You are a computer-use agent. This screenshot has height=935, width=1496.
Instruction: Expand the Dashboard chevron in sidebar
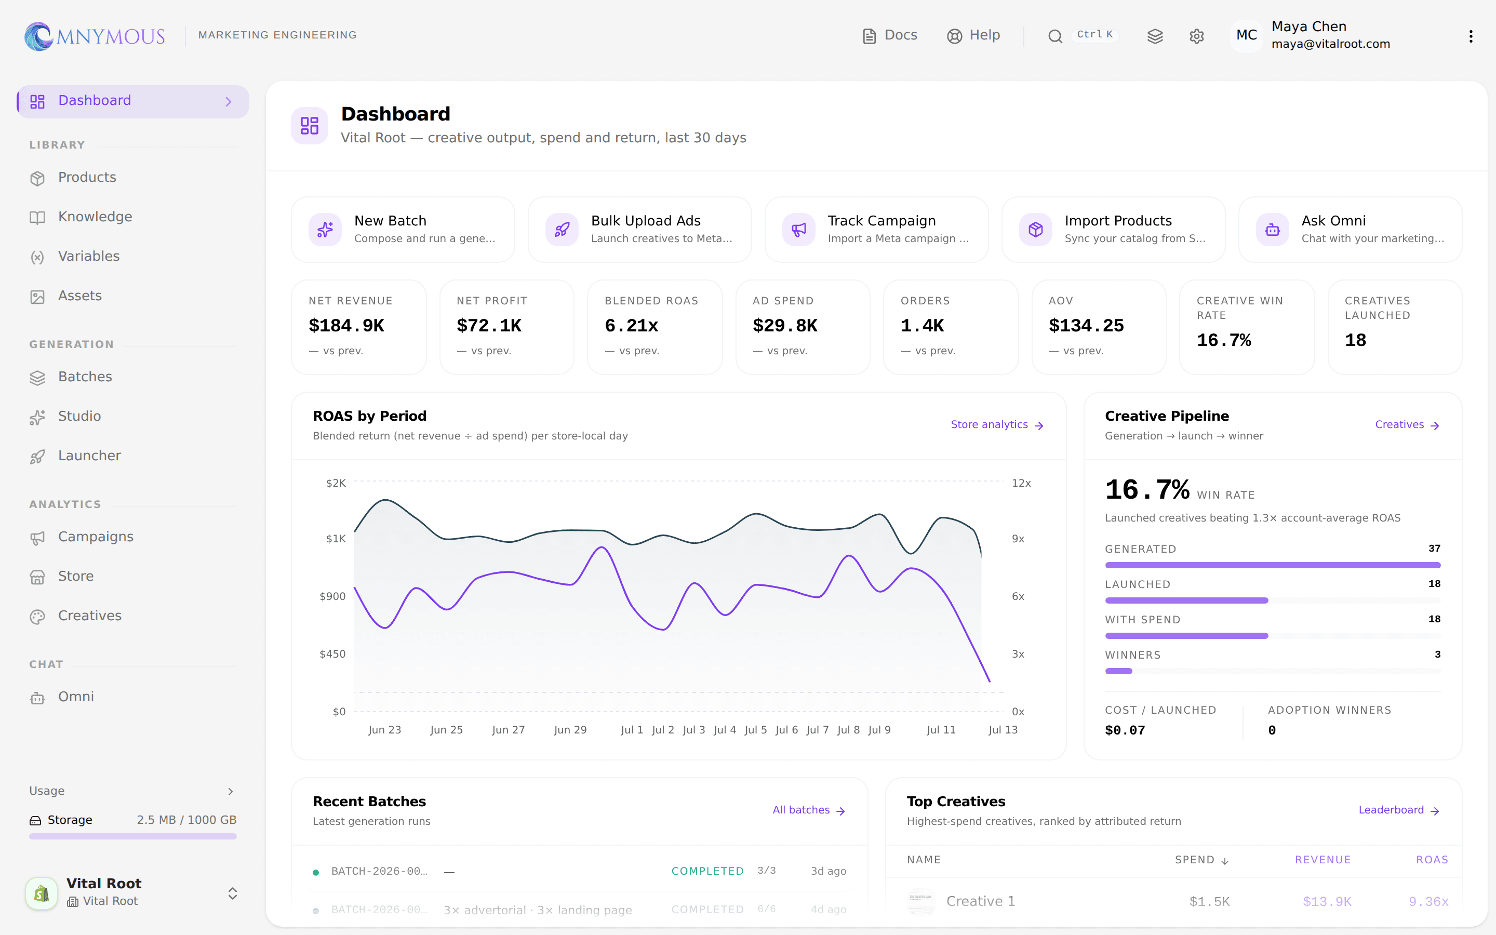tap(229, 101)
